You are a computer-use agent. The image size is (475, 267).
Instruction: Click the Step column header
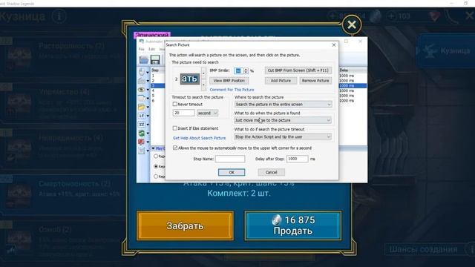pos(157,70)
